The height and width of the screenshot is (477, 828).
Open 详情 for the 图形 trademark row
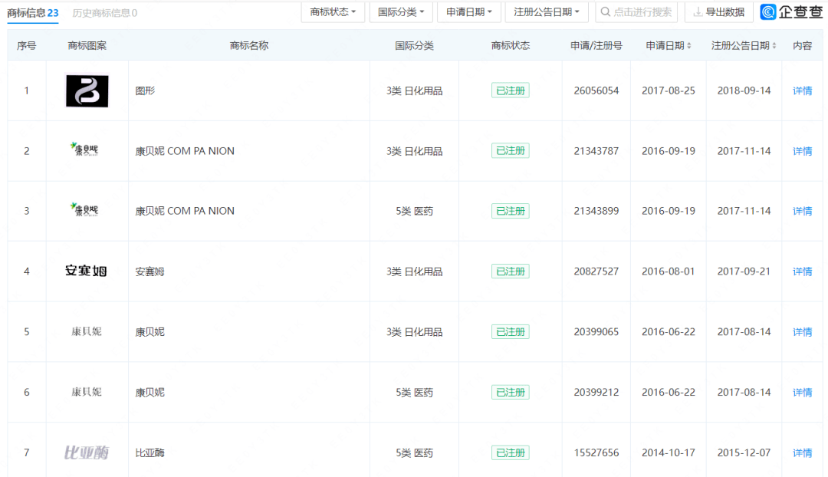802,90
